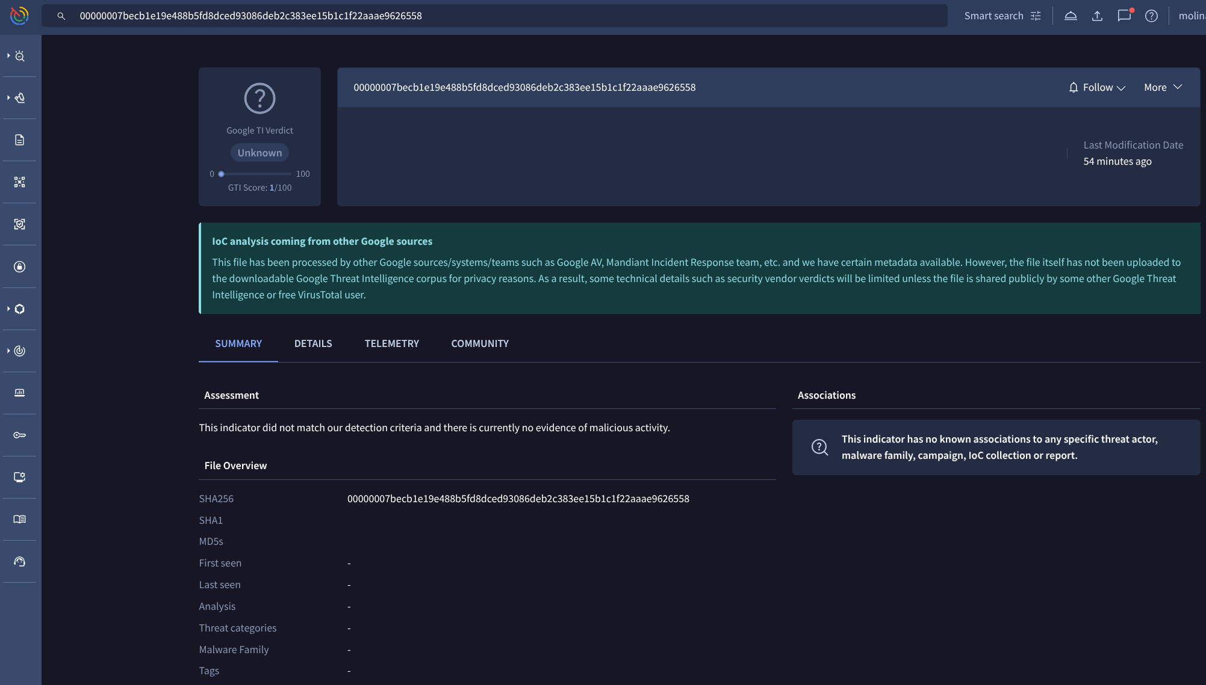Switch to the DETAILS tab

(x=313, y=343)
